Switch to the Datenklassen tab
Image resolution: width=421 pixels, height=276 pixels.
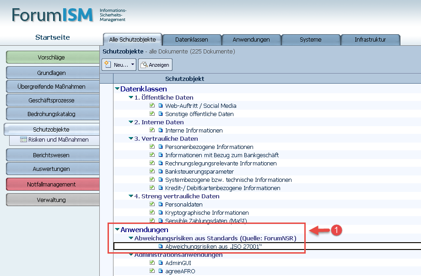click(192, 40)
